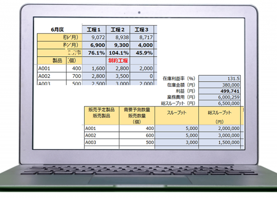Select the 380,000 value cell
The width and height of the screenshot is (277, 198).
coord(219,85)
